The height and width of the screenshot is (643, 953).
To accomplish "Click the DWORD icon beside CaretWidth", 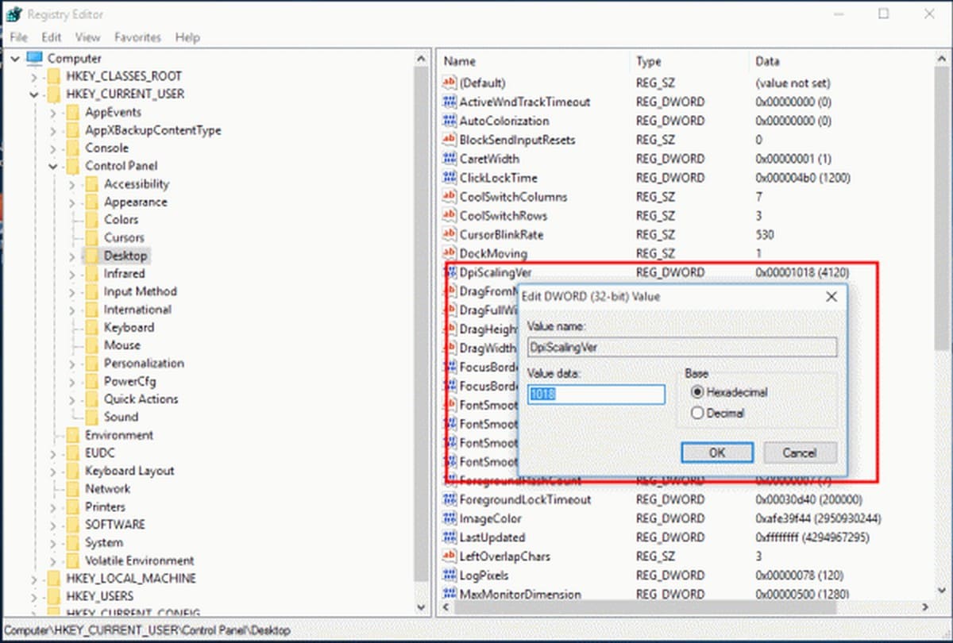I will (449, 159).
